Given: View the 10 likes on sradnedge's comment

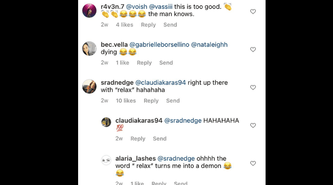Looking at the screenshot, I should click(126, 101).
